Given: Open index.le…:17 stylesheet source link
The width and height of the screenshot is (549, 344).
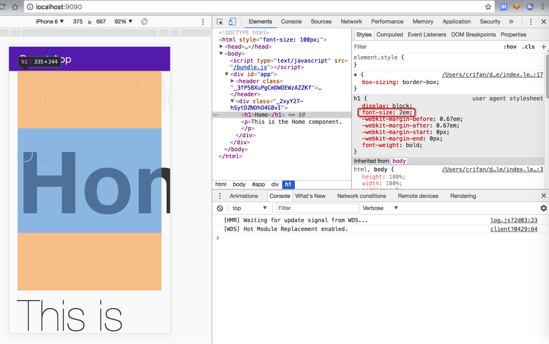Looking at the screenshot, I should [x=492, y=75].
